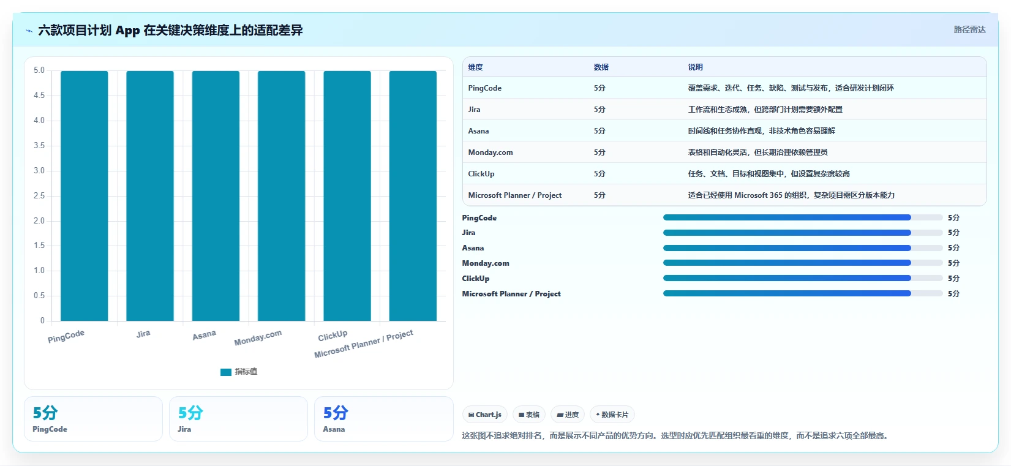Click the footnote text 这张图不追求绝对排名
Viewport: 1011px width, 466px height.
click(675, 436)
